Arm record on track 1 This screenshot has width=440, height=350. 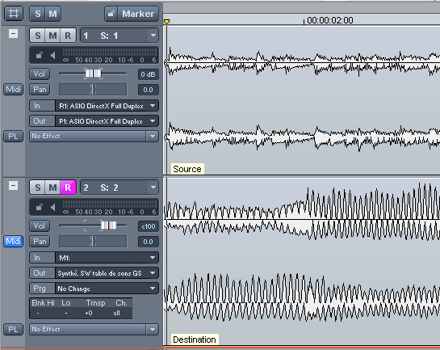68,36
